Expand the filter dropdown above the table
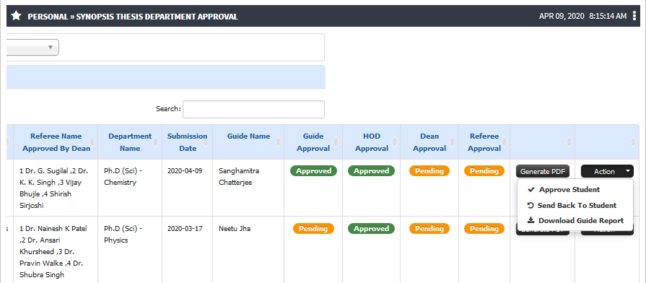646x283 pixels. pos(32,48)
